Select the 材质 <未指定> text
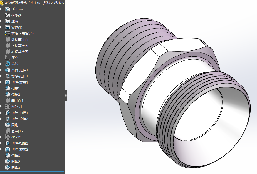 tap(23, 34)
